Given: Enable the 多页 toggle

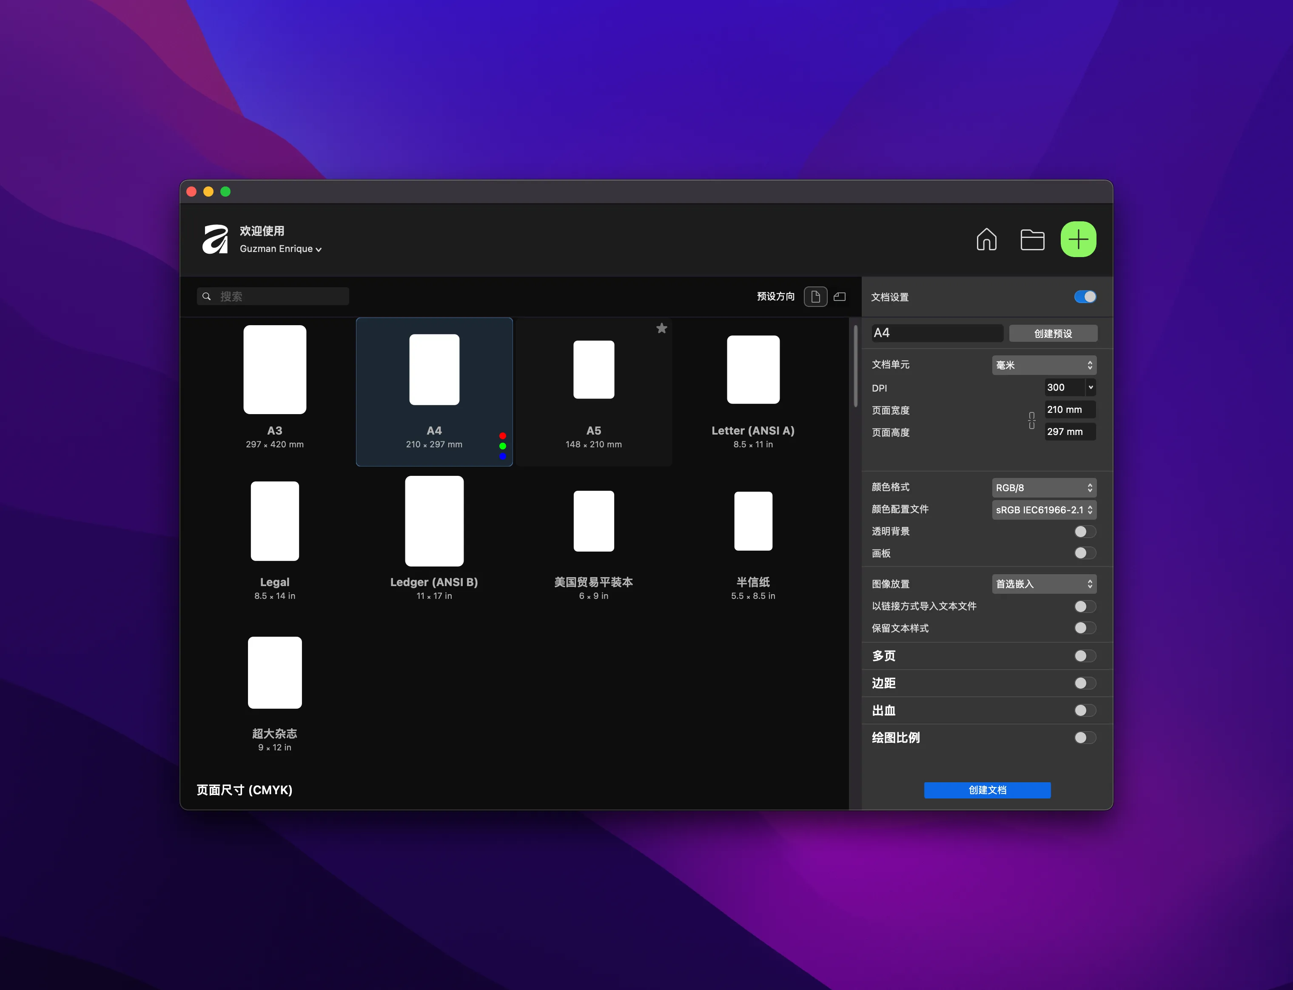Looking at the screenshot, I should click(x=1085, y=656).
